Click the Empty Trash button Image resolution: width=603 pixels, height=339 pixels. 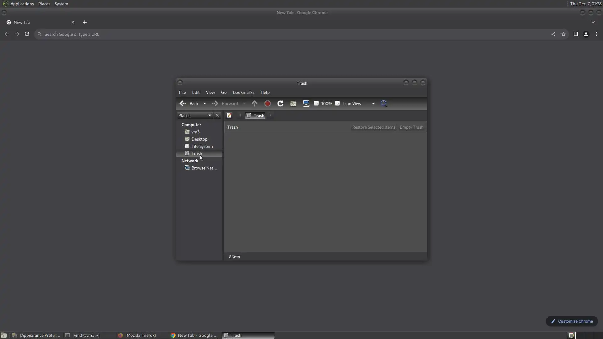tap(411, 127)
